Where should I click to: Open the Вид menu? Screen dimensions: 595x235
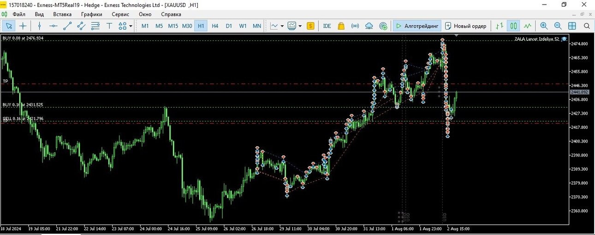[x=39, y=14]
